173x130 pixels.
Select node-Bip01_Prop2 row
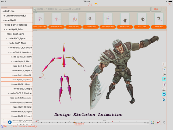(x=17, y=89)
